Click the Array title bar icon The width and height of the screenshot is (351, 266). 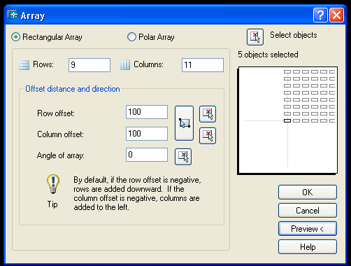[x=13, y=15]
